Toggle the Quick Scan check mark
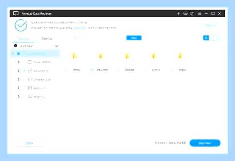 pos(16,46)
